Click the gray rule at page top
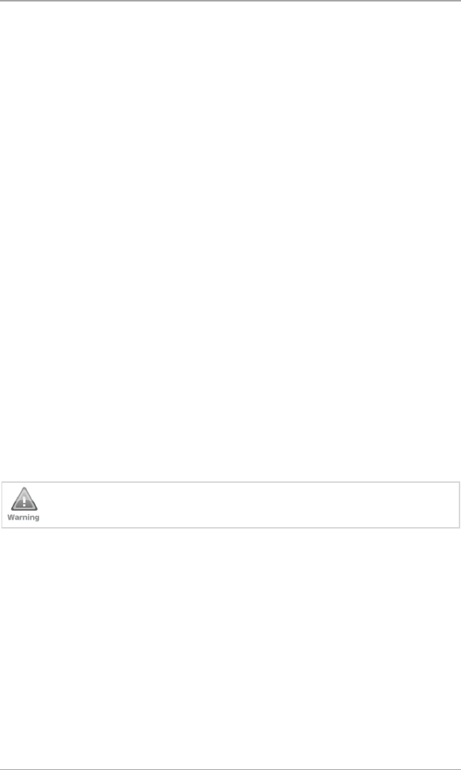Viewport: 461px width, 770px height. 230,1
